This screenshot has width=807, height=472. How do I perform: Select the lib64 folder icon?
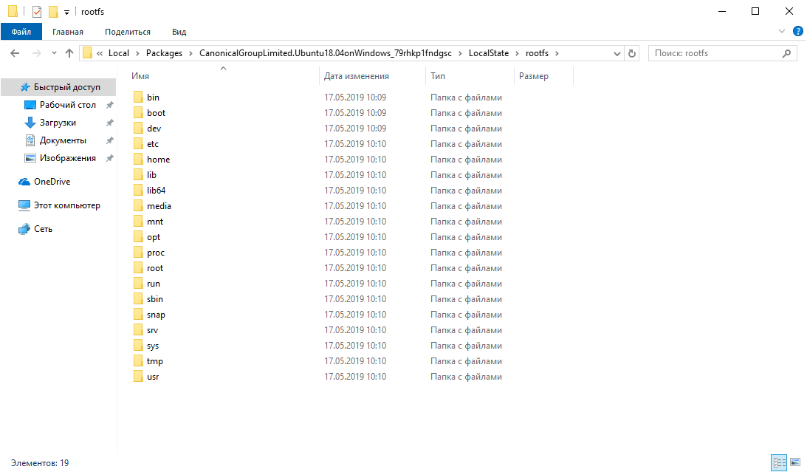[138, 190]
